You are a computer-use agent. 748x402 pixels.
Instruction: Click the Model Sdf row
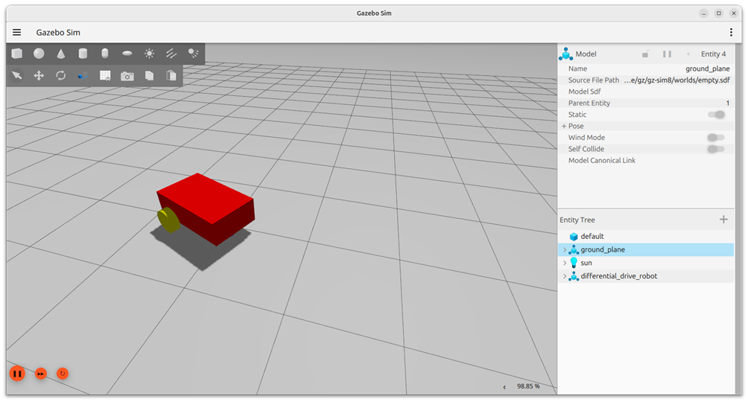tap(647, 92)
